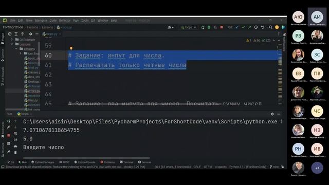Viewport: 329px width, 185px height.
Task: Open the TODO tool window
Action: (x=64, y=162)
